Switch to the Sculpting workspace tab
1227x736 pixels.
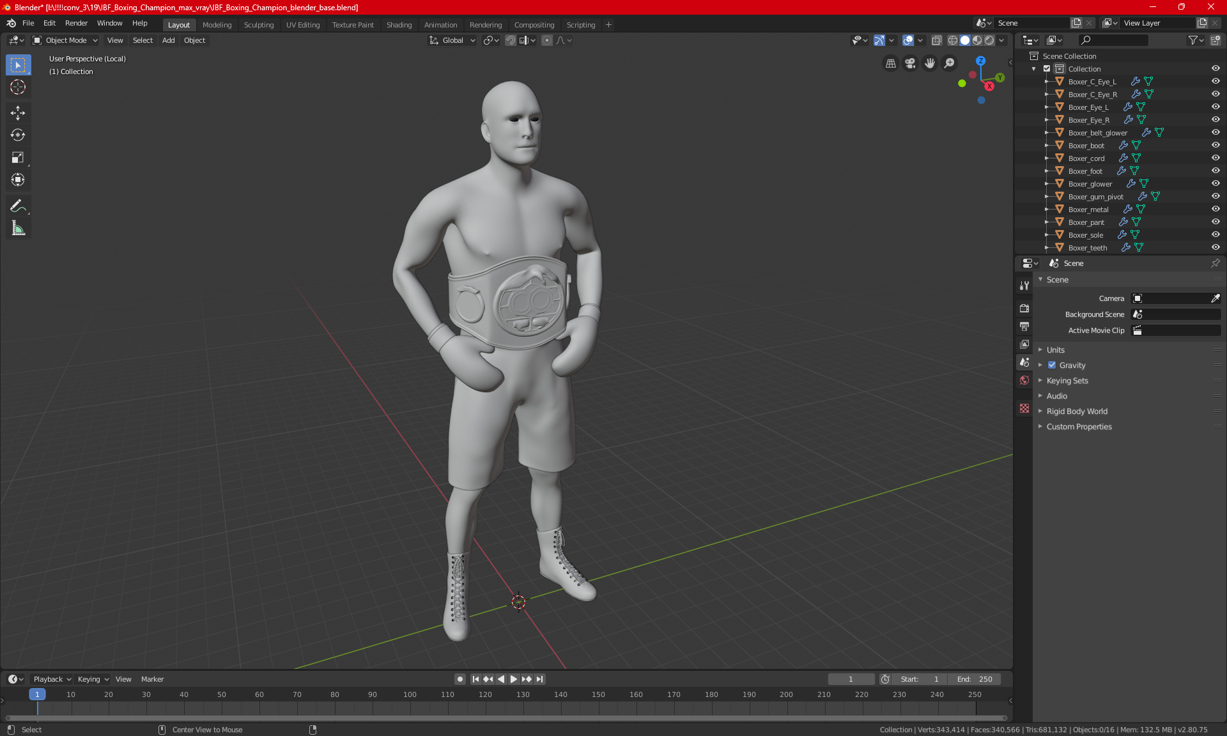[x=259, y=25]
